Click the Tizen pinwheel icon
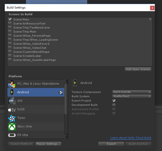The height and width of the screenshot is (151, 162). tap(12, 118)
